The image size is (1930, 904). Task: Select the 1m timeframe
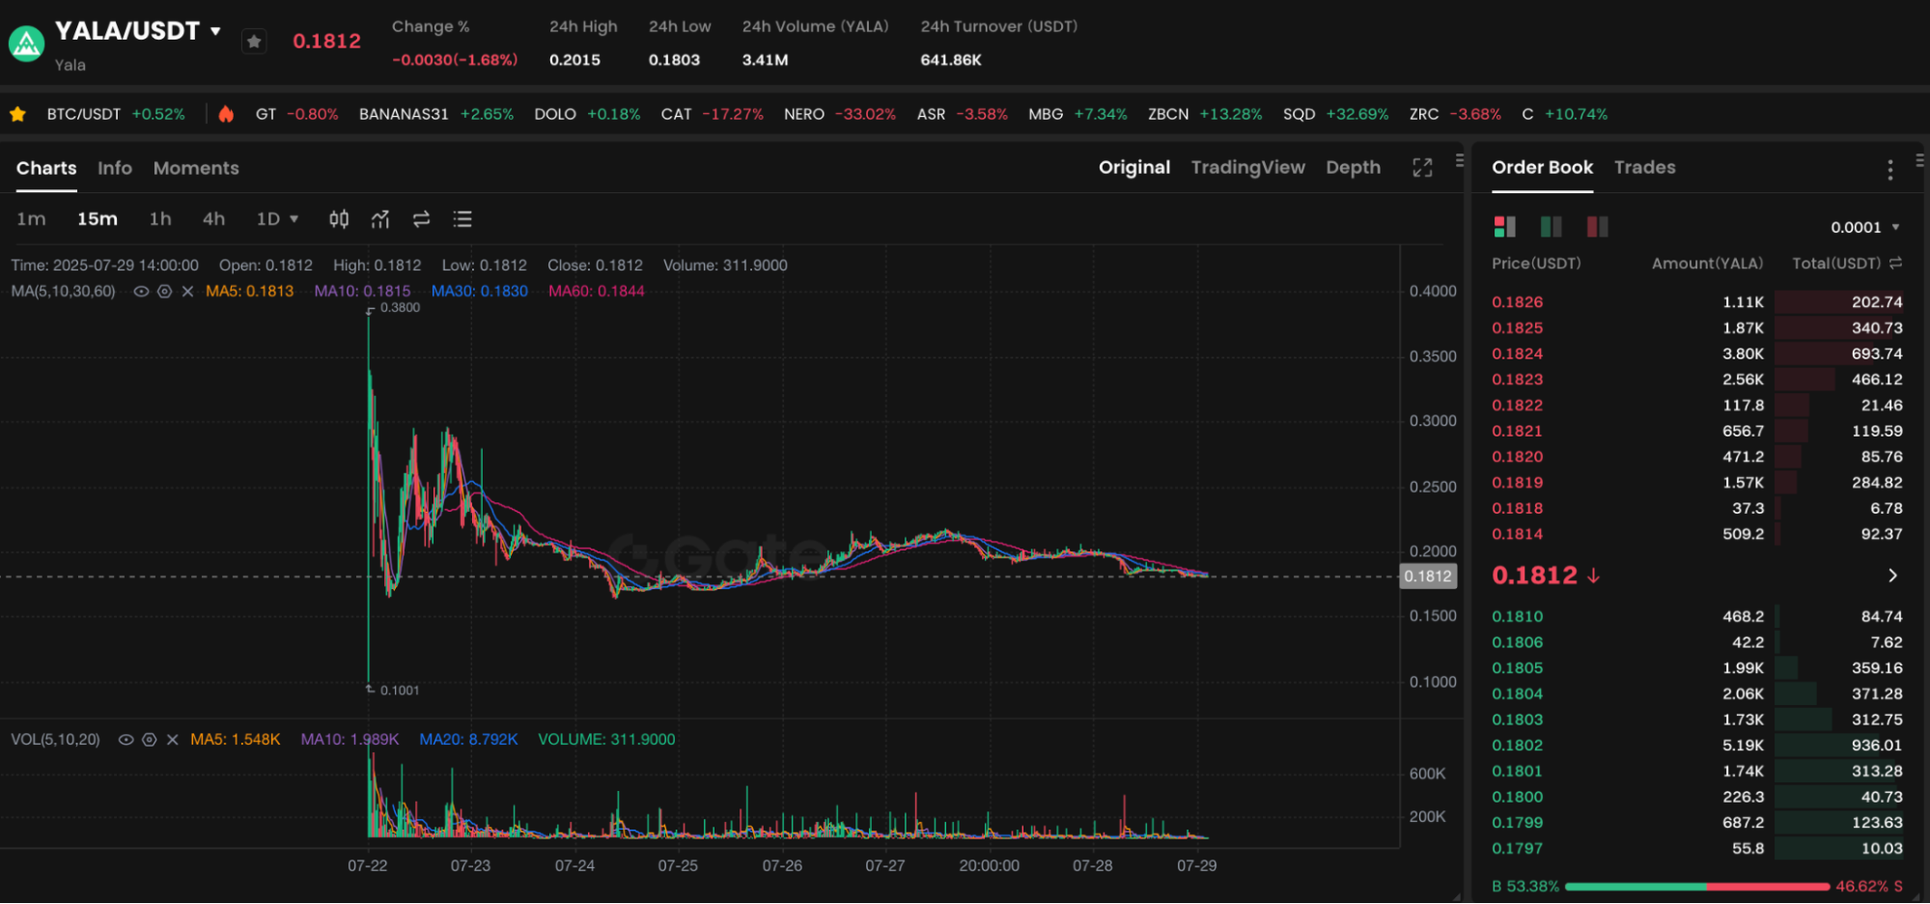pos(31,219)
